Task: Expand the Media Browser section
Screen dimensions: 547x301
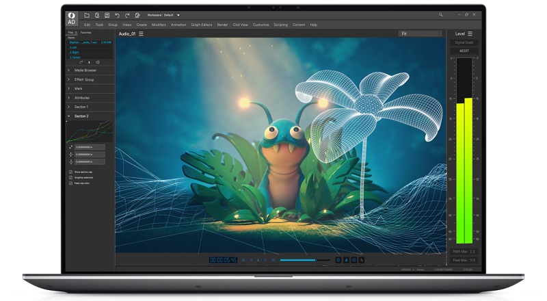Action: 90,70
